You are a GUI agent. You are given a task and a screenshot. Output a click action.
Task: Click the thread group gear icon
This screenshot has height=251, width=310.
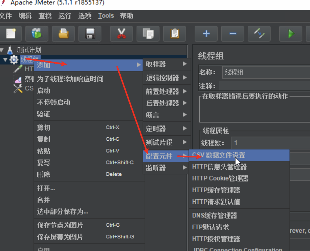click(14, 60)
